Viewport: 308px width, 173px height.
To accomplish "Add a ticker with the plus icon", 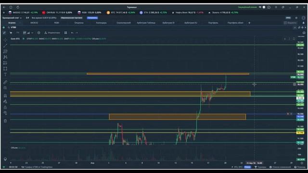I will click(4, 12).
